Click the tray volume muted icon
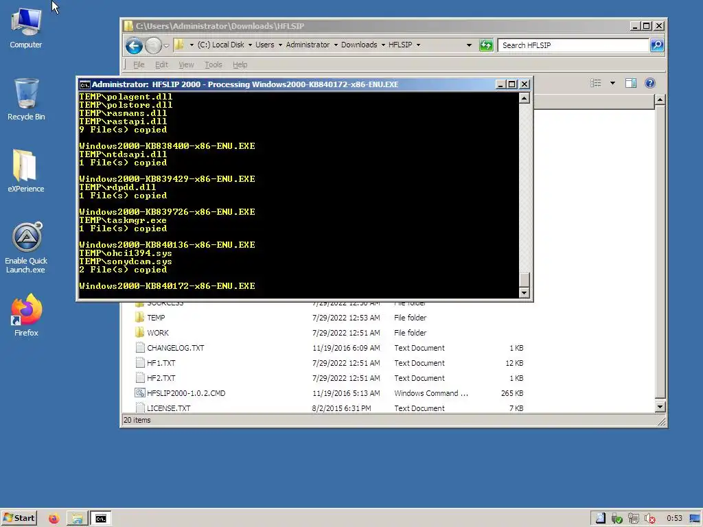 [649, 519]
